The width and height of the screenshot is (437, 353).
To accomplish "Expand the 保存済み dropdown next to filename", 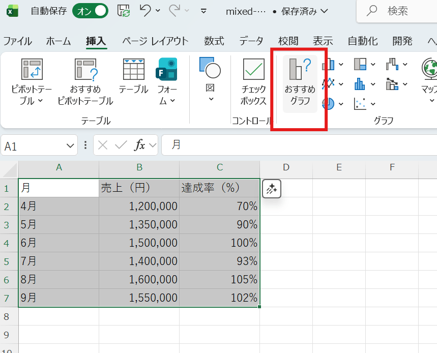I will (326, 11).
